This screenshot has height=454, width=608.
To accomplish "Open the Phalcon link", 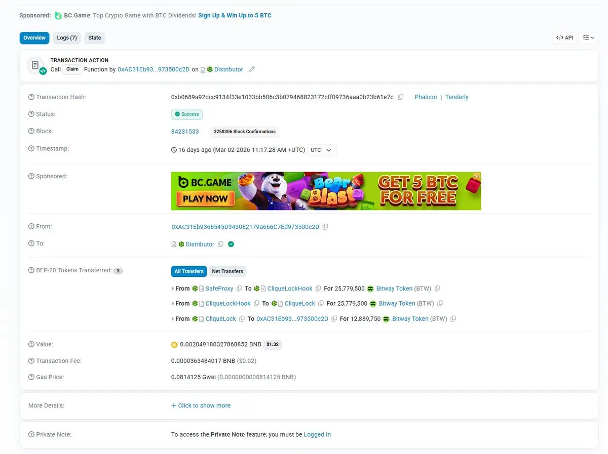I will [x=426, y=97].
